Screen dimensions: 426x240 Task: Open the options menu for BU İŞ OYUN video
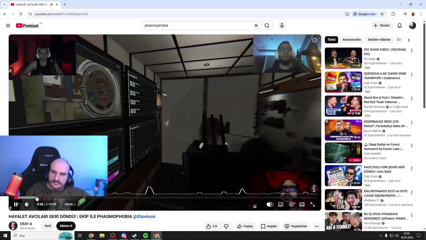pos(412,215)
